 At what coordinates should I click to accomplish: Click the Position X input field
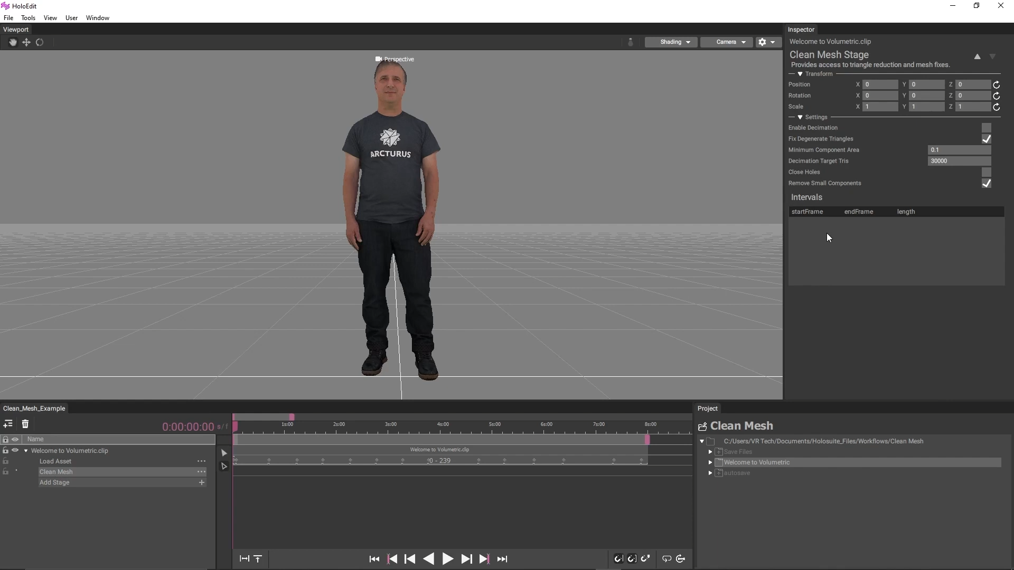point(880,84)
